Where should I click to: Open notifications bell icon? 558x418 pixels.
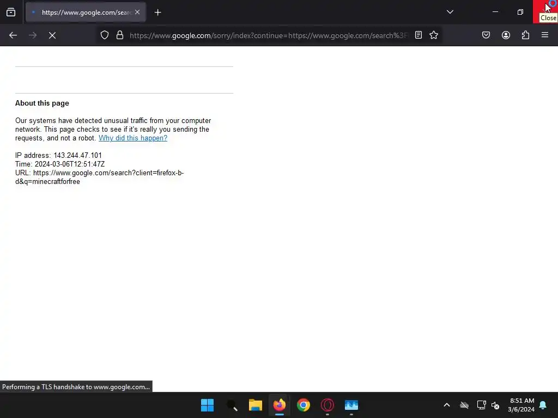[x=543, y=405]
